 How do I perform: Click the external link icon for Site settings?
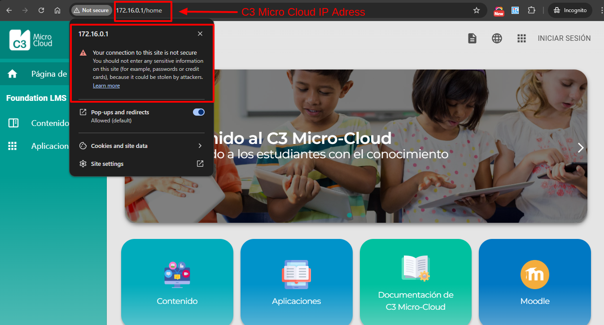pyautogui.click(x=200, y=164)
